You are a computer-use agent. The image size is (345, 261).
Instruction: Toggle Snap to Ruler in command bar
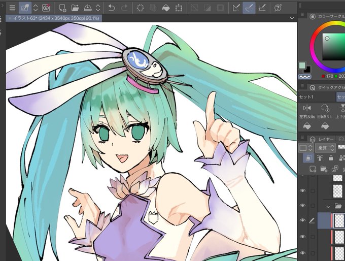click(x=236, y=8)
